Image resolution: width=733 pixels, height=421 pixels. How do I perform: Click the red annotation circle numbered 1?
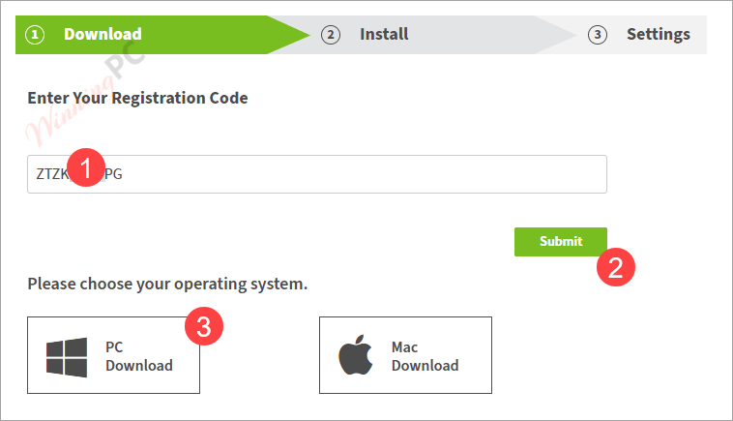pos(86,167)
